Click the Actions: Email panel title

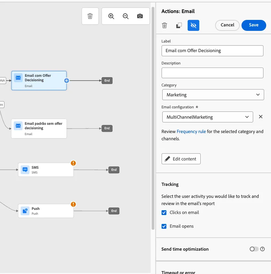pos(178,11)
